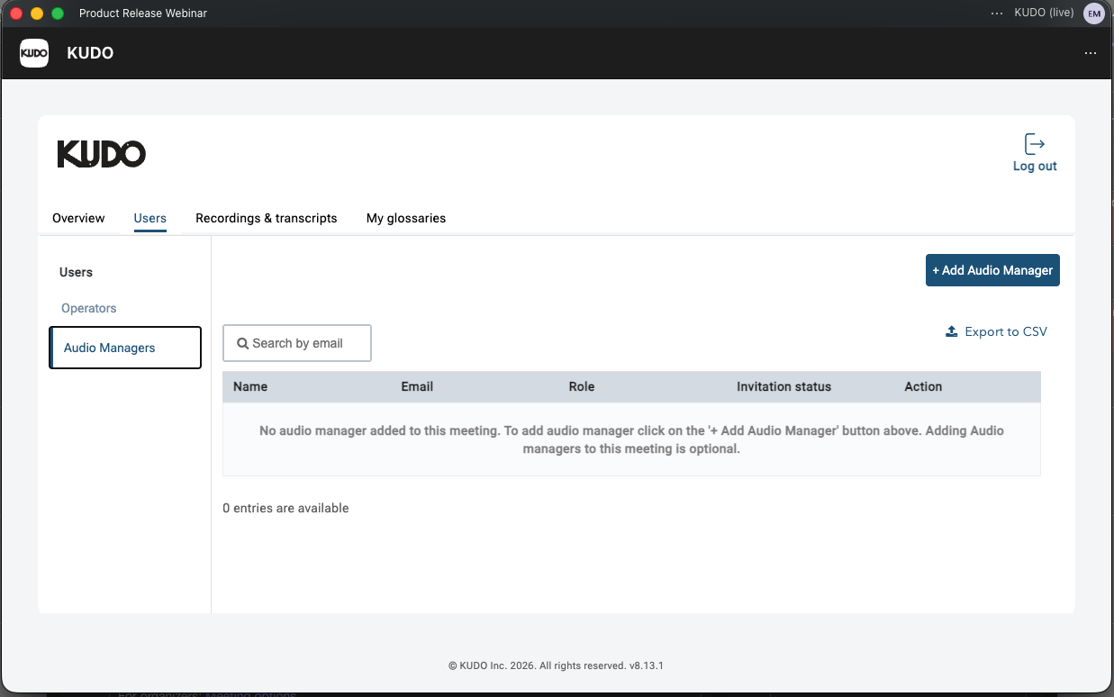Click the '0 entries are available' text
This screenshot has height=697, width=1114.
point(285,508)
